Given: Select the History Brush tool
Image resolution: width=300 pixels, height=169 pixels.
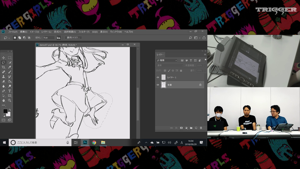Looking at the screenshot, I should tap(9, 77).
